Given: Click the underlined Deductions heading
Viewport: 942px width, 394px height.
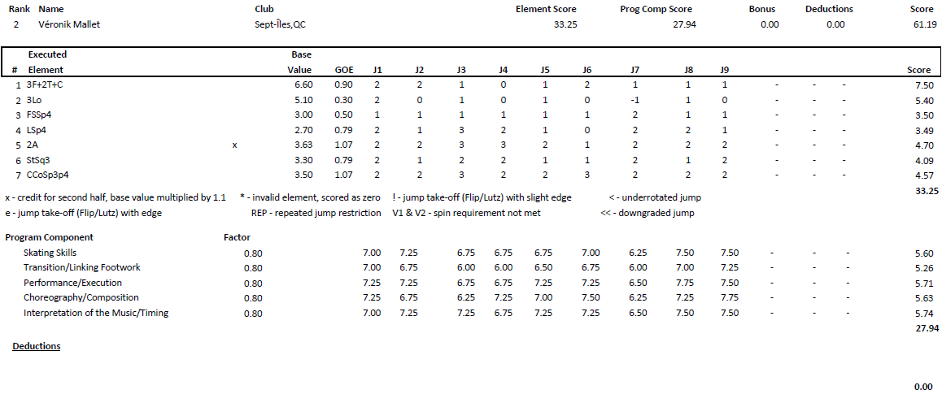Looking at the screenshot, I should (x=36, y=346).
